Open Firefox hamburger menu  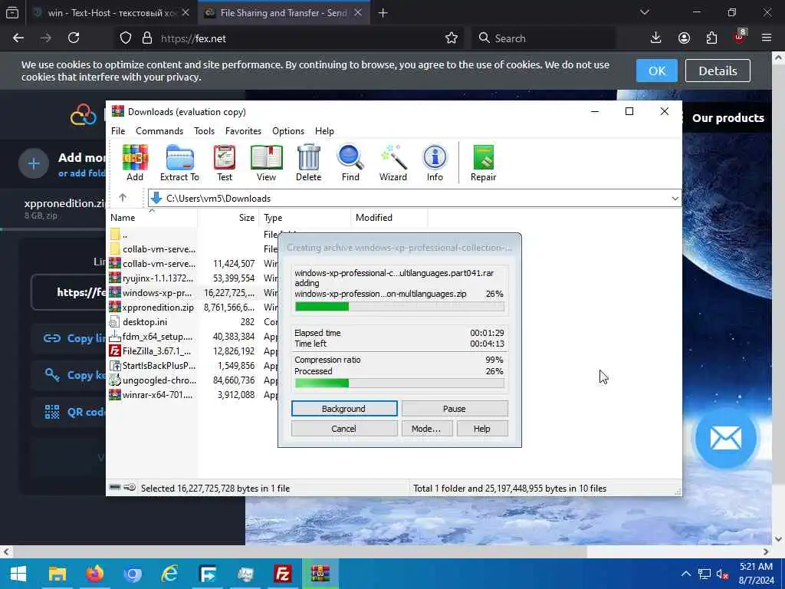pyautogui.click(x=767, y=38)
